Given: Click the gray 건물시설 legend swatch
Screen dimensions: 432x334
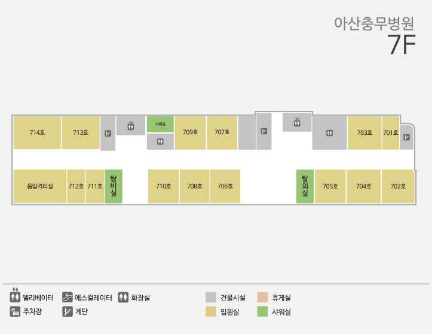Looking at the screenshot, I should coord(210,297).
